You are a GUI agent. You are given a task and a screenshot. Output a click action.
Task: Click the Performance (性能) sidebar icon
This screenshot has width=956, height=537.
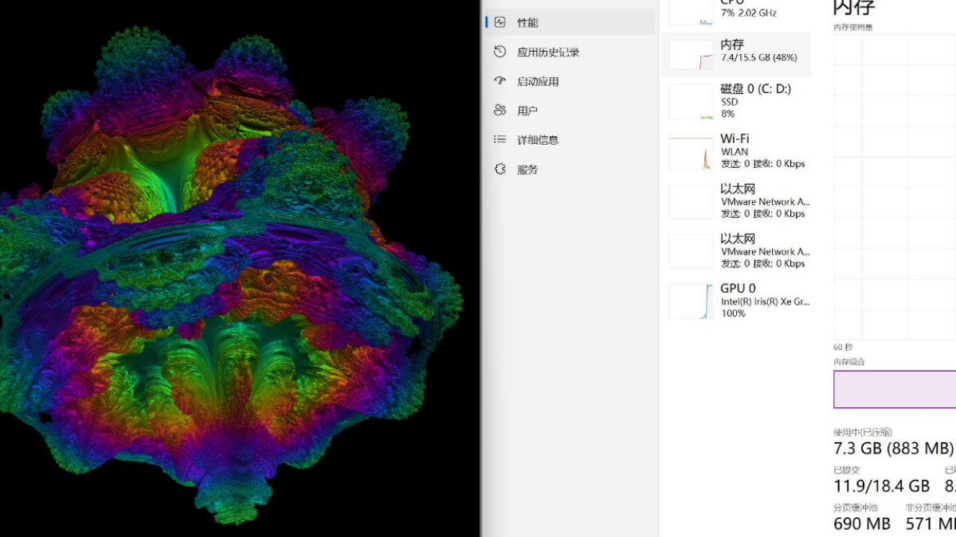coord(500,22)
